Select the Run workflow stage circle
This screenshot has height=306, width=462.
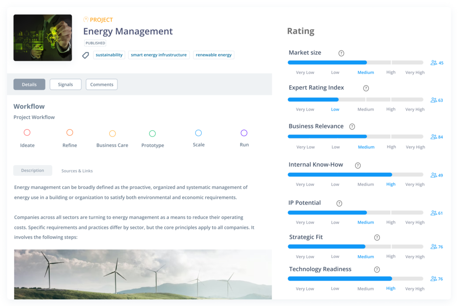(244, 133)
